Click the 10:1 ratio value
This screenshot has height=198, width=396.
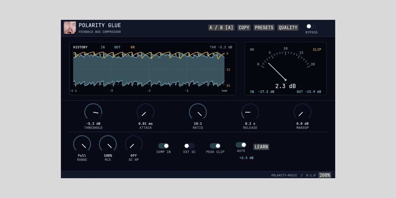tap(198, 124)
